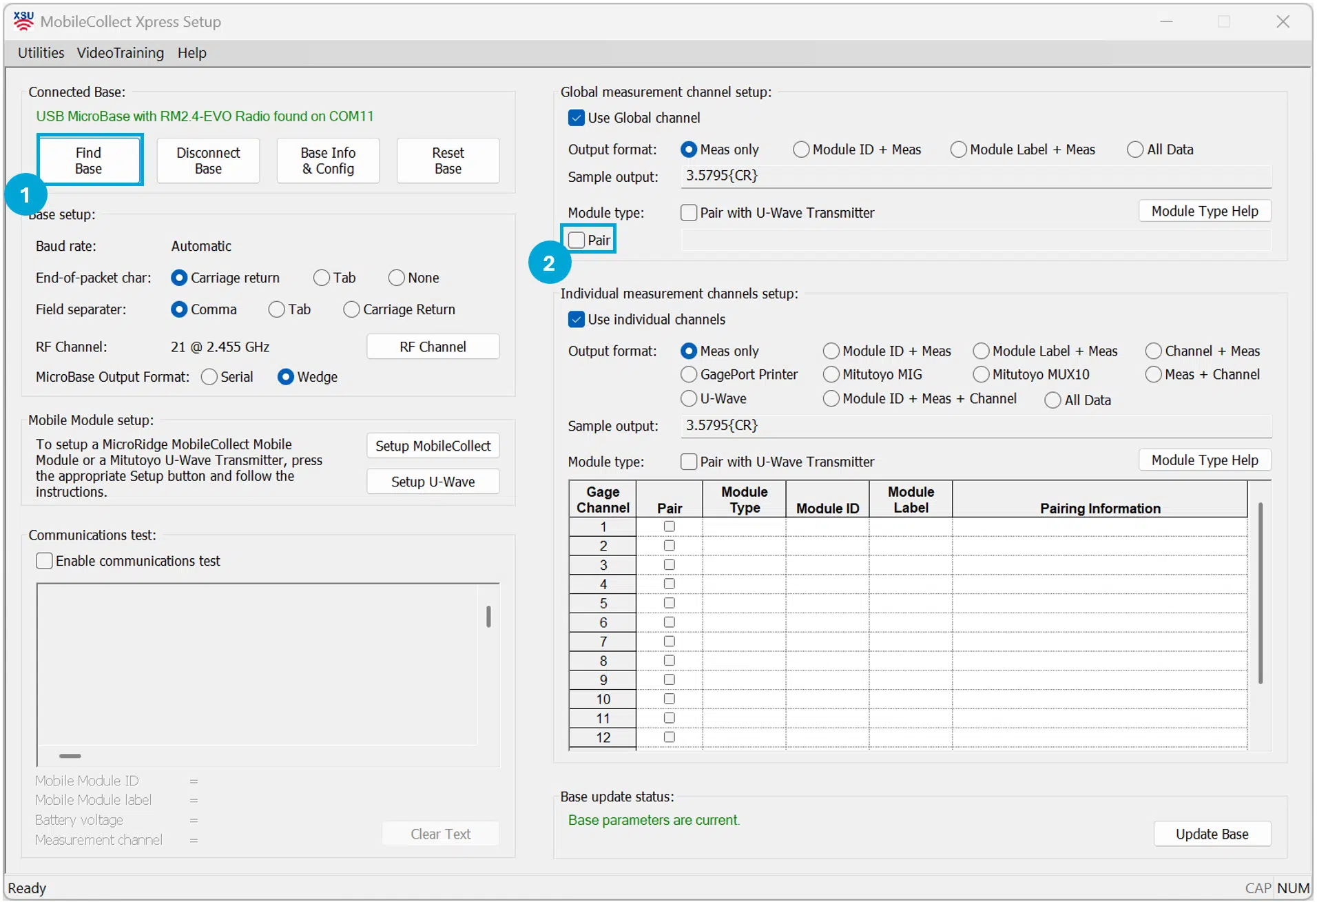Click Disconnect Base
The width and height of the screenshot is (1317, 902).
point(208,160)
